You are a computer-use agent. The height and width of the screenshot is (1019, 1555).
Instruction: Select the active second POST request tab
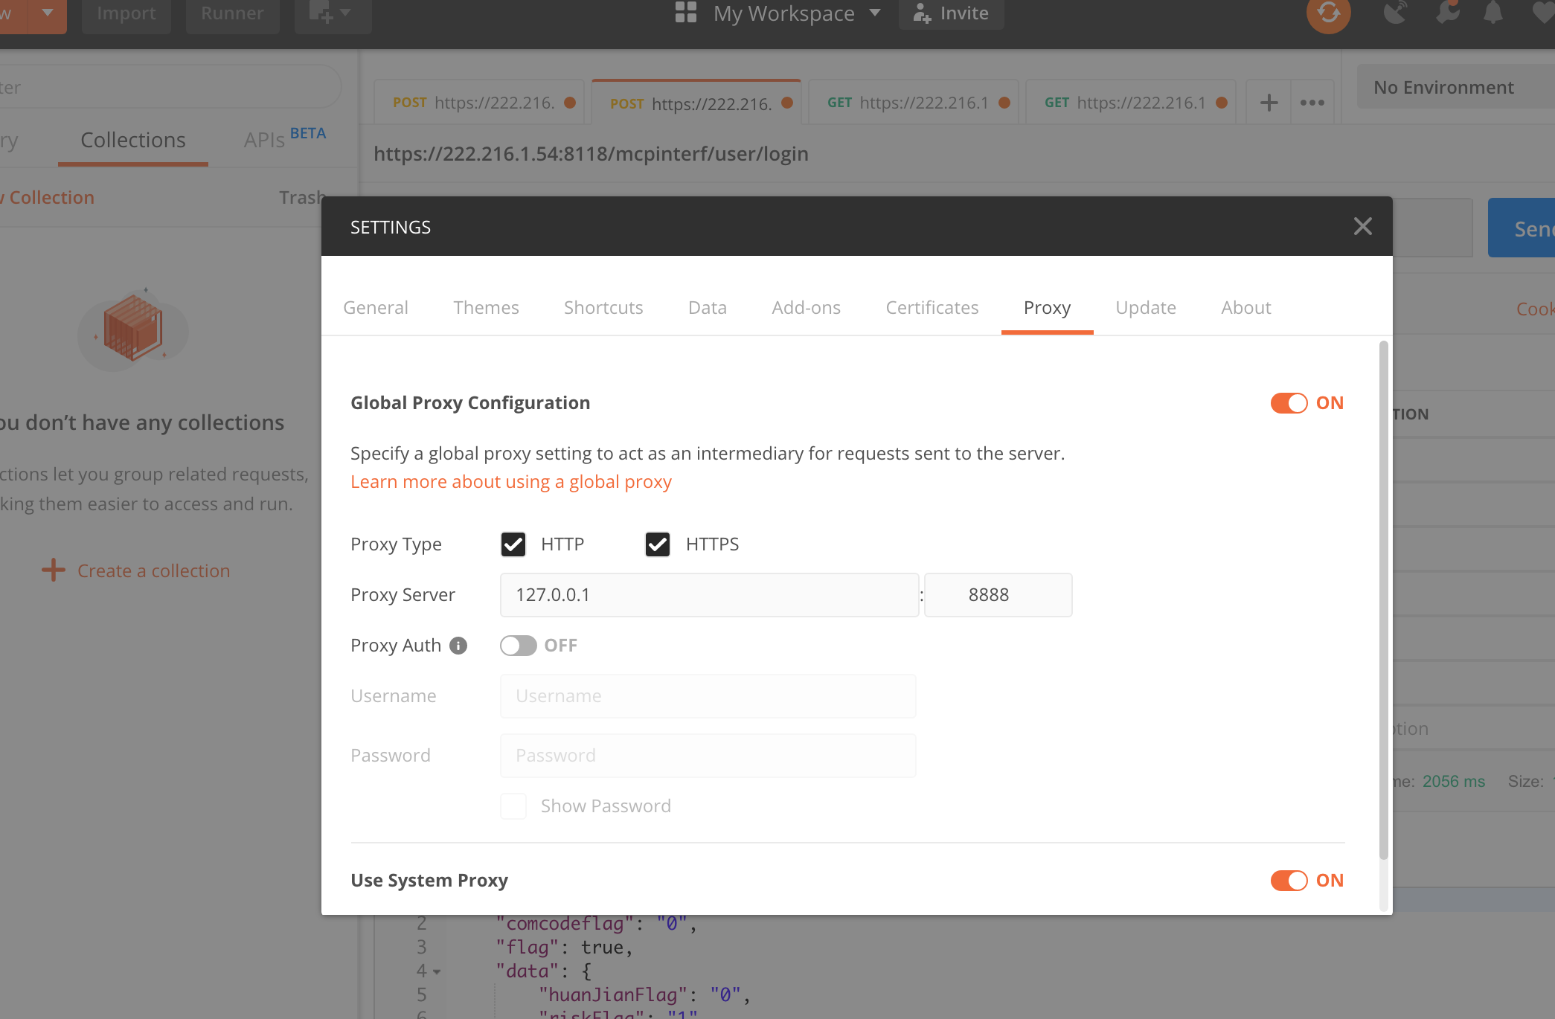pyautogui.click(x=696, y=103)
